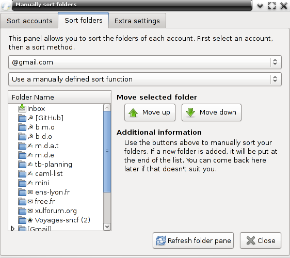
Task: Select the xulforum.org folder
Action: coord(56,211)
